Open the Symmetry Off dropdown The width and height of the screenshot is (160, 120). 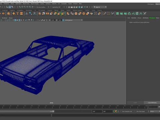click(x=56, y=7)
